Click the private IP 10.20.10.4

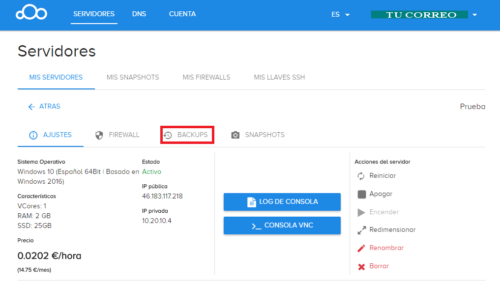[x=156, y=221]
